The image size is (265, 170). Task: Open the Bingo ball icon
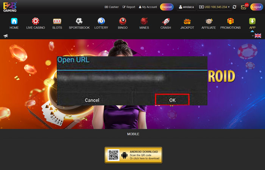123,21
